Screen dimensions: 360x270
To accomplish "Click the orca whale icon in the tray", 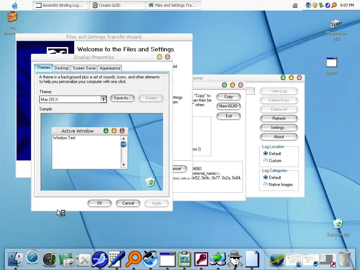I will [x=308, y=5].
